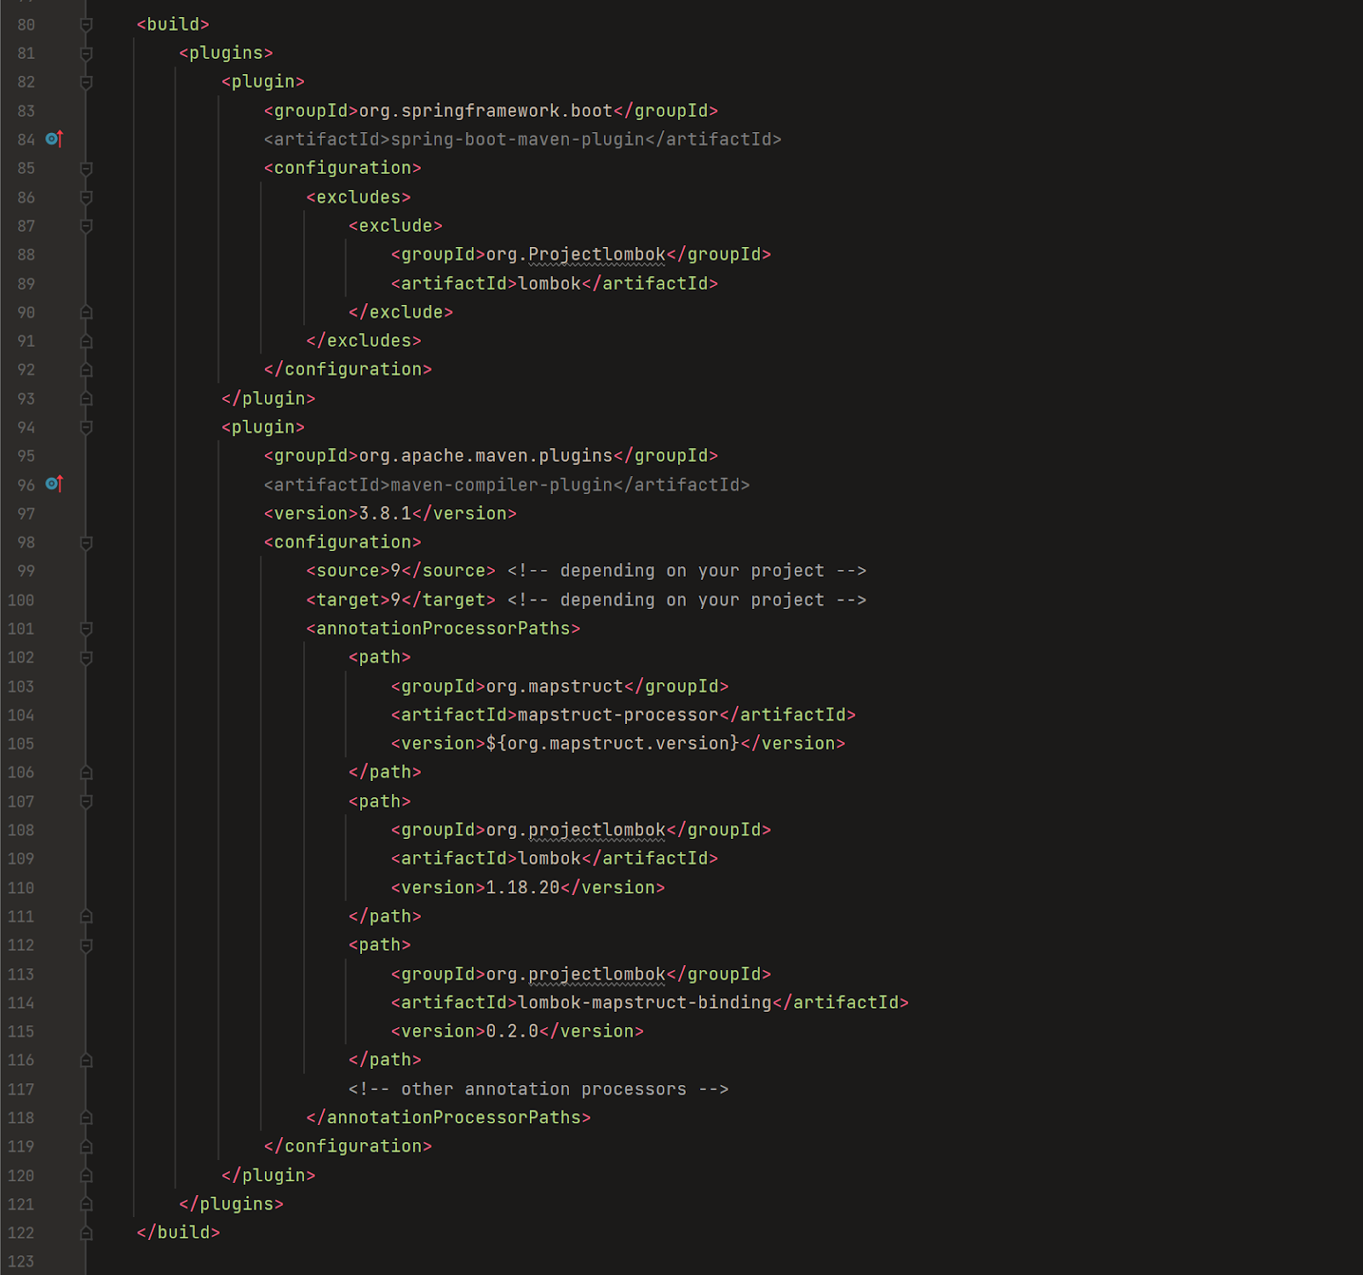The image size is (1363, 1275).
Task: Collapse the excludes fold marker on line 86
Action: [x=86, y=198]
